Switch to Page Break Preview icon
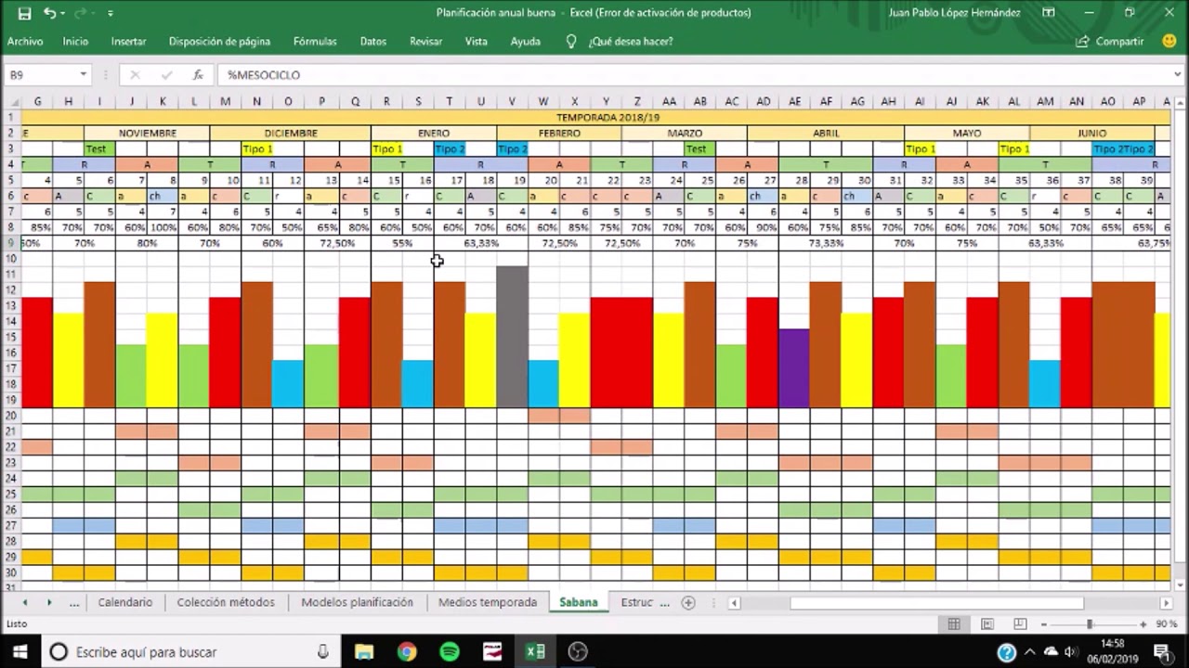Image resolution: width=1189 pixels, height=668 pixels. [1019, 624]
